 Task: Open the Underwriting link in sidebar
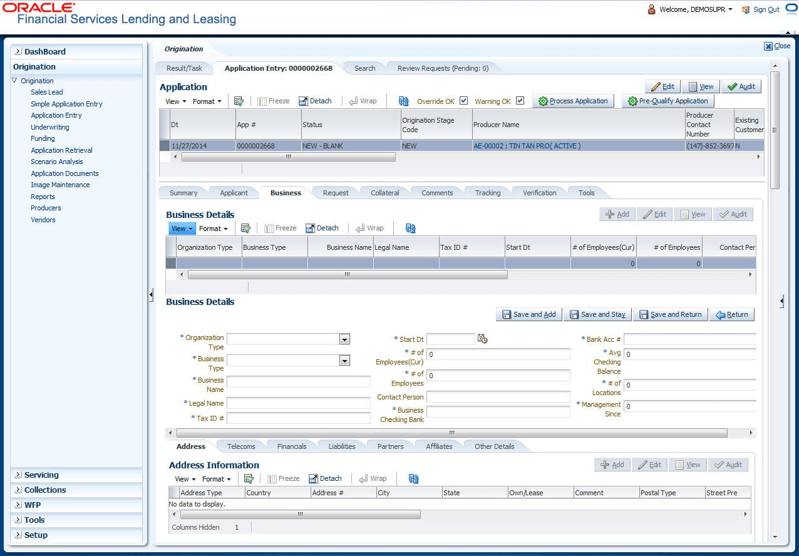50,127
